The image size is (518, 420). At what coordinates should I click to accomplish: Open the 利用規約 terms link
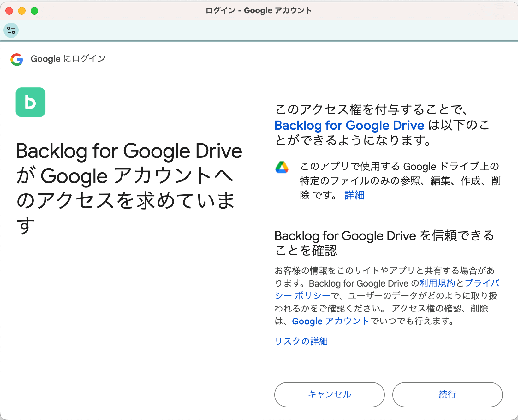(437, 283)
